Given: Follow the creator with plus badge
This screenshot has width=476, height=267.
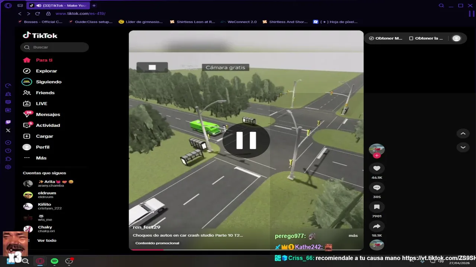Looking at the screenshot, I should pyautogui.click(x=377, y=156).
